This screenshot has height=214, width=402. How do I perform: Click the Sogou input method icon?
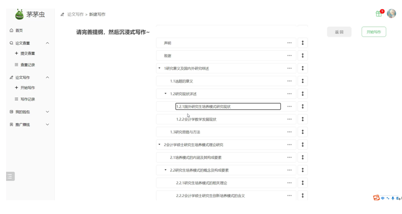[376, 198]
